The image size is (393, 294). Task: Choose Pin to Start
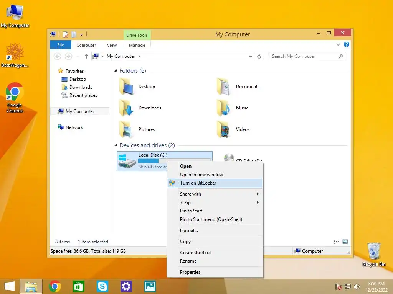click(x=215, y=211)
